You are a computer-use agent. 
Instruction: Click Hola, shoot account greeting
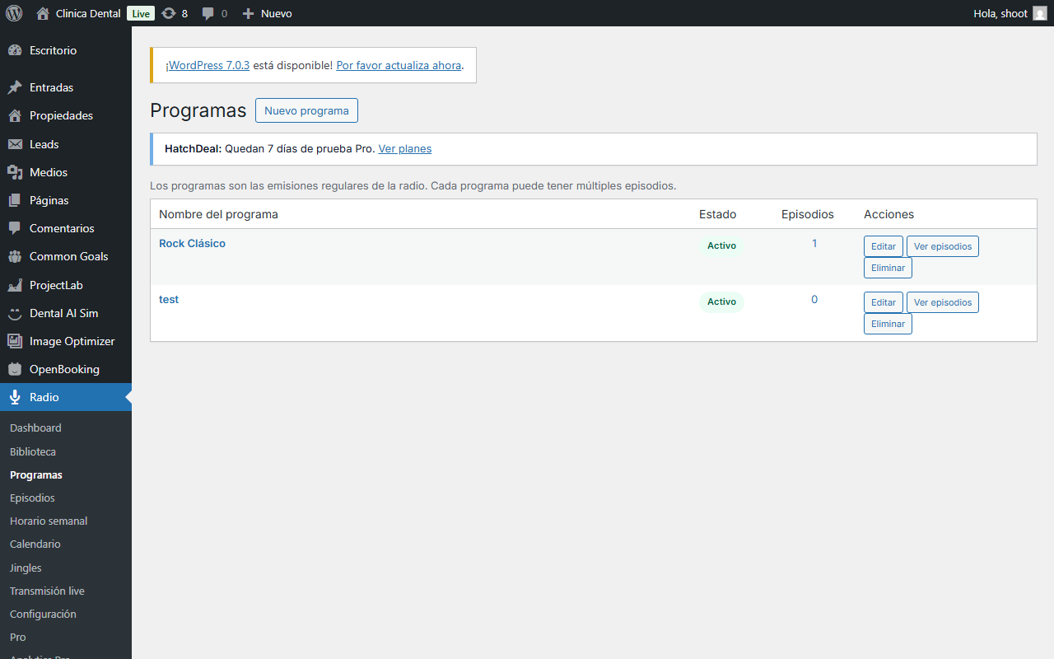[1000, 13]
